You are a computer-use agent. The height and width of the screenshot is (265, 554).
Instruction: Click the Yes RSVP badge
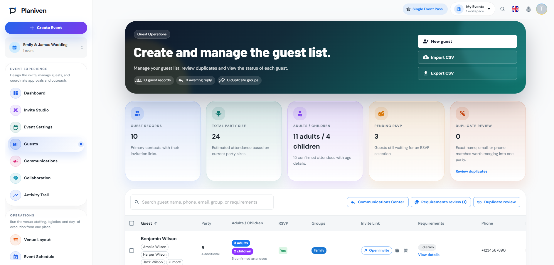tap(283, 251)
